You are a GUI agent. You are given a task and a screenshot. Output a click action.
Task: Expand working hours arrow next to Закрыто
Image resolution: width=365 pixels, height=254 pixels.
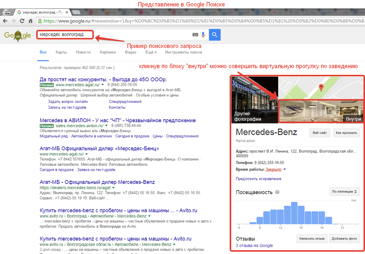[x=285, y=169]
